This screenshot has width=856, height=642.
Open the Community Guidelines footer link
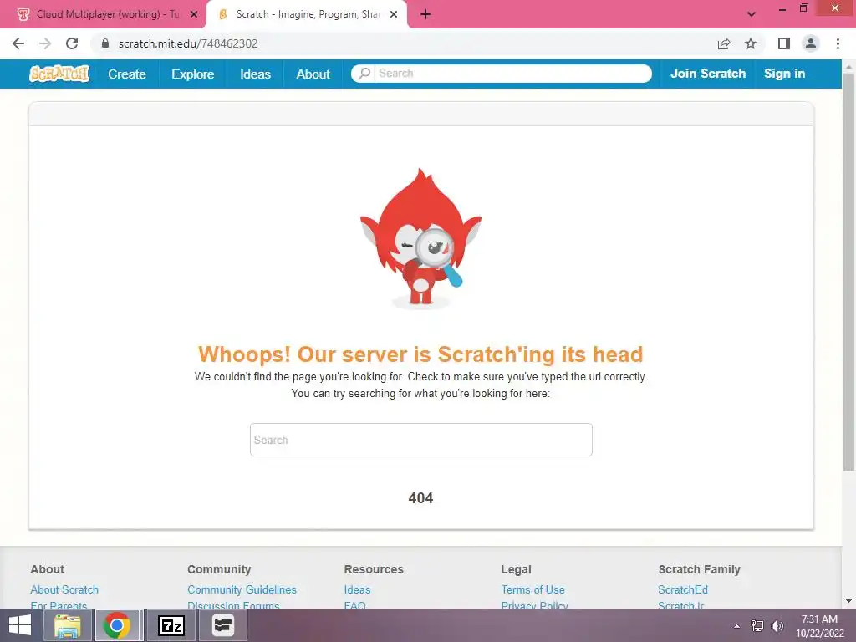click(x=242, y=589)
